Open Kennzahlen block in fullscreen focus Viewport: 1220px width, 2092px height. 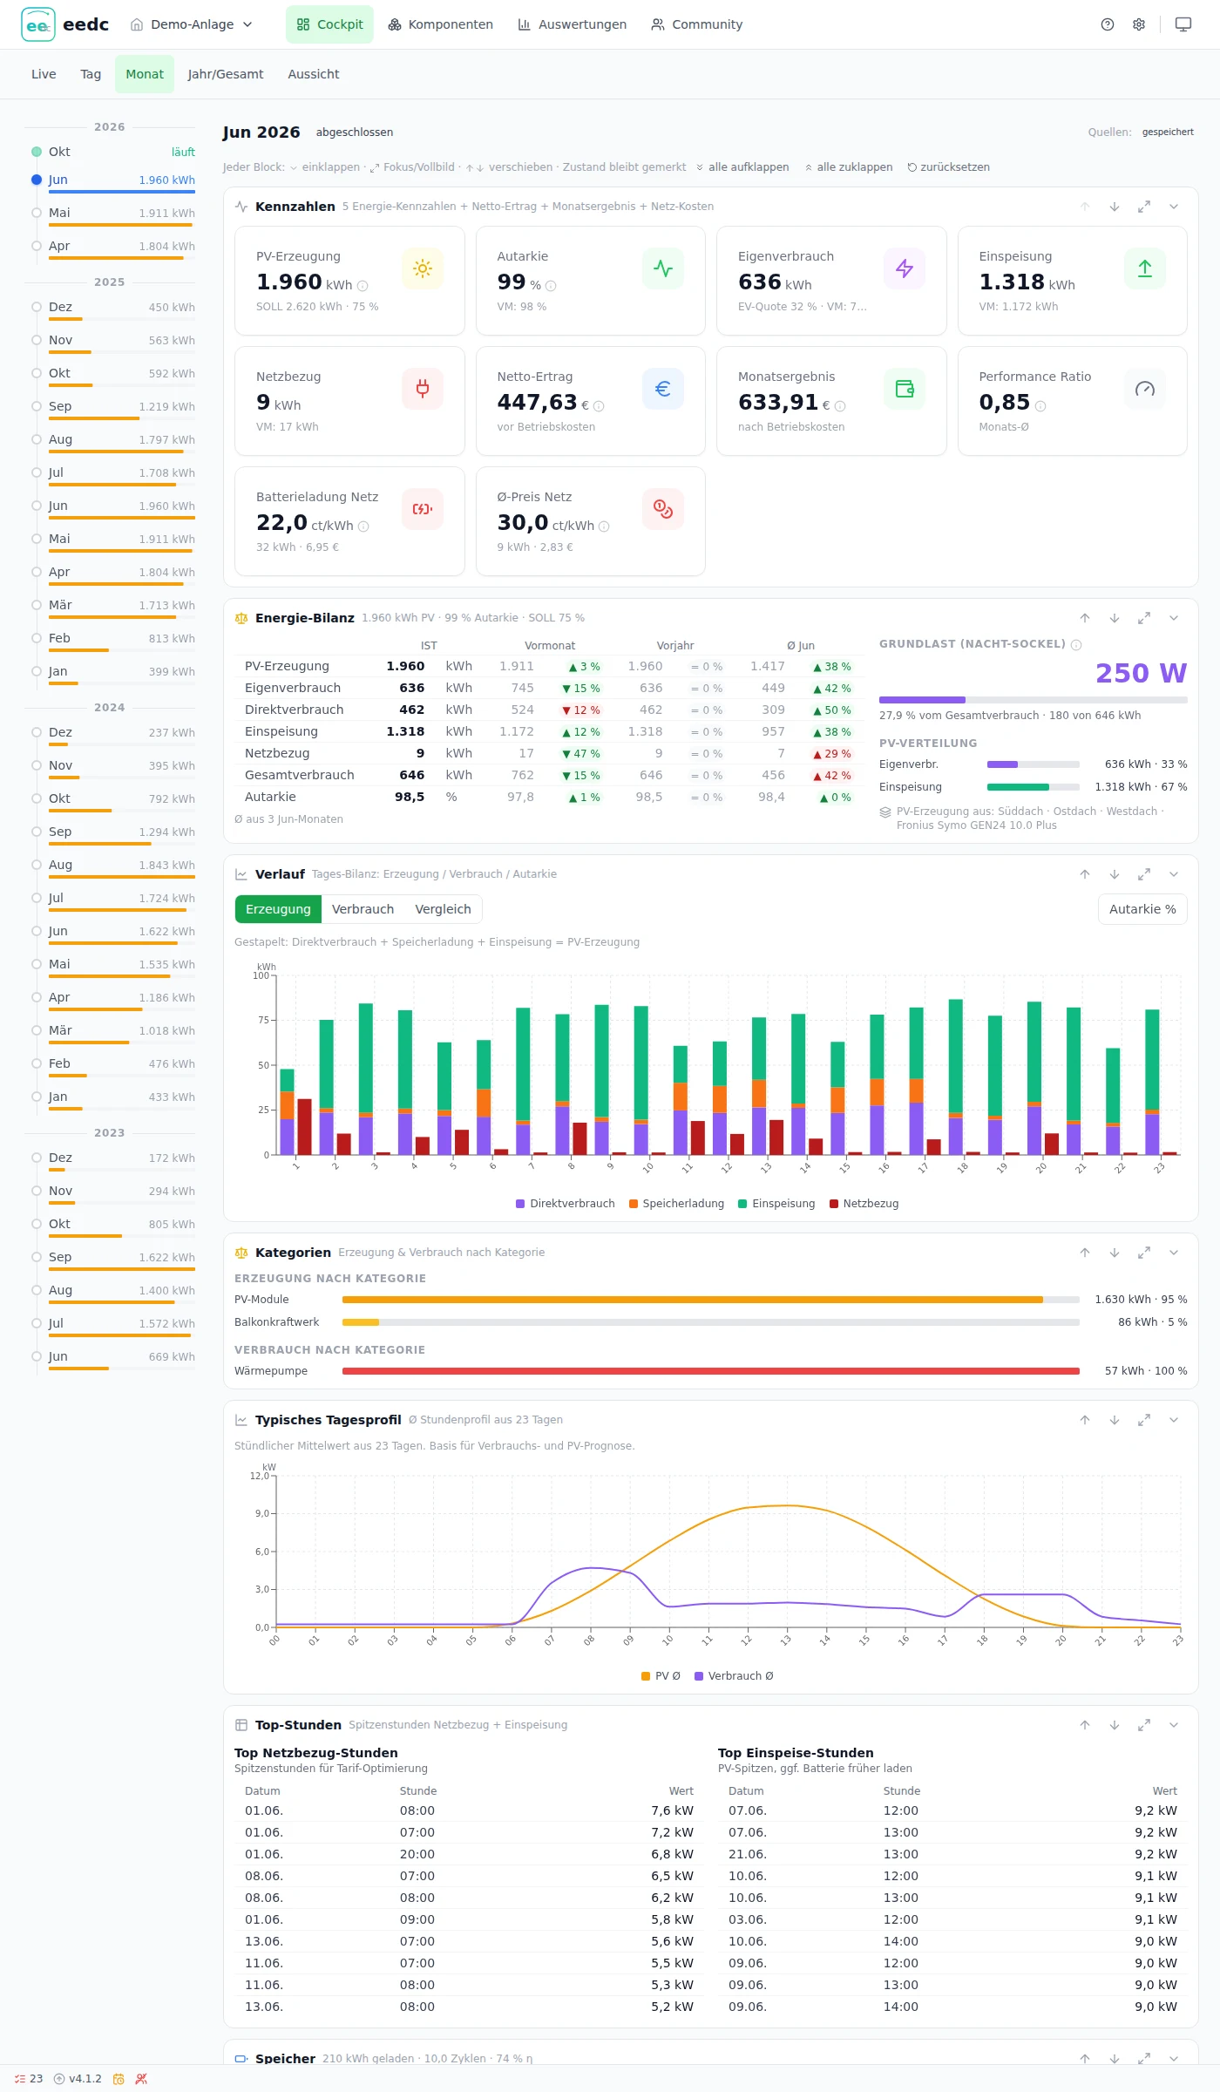point(1144,207)
